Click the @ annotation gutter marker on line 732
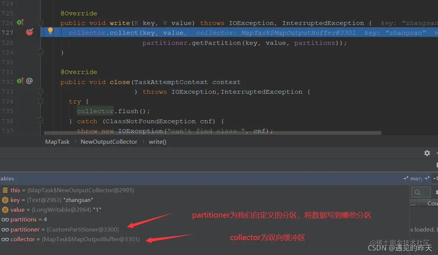 pyautogui.click(x=29, y=81)
